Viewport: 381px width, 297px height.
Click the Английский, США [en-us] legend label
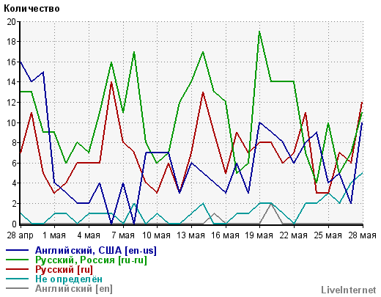pos(96,250)
